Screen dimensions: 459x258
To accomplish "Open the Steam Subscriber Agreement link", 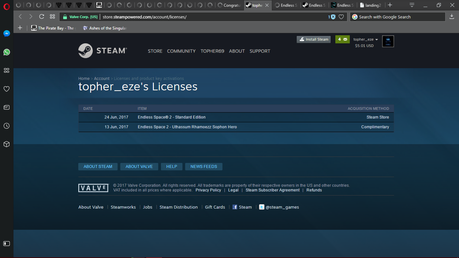I will (x=273, y=190).
